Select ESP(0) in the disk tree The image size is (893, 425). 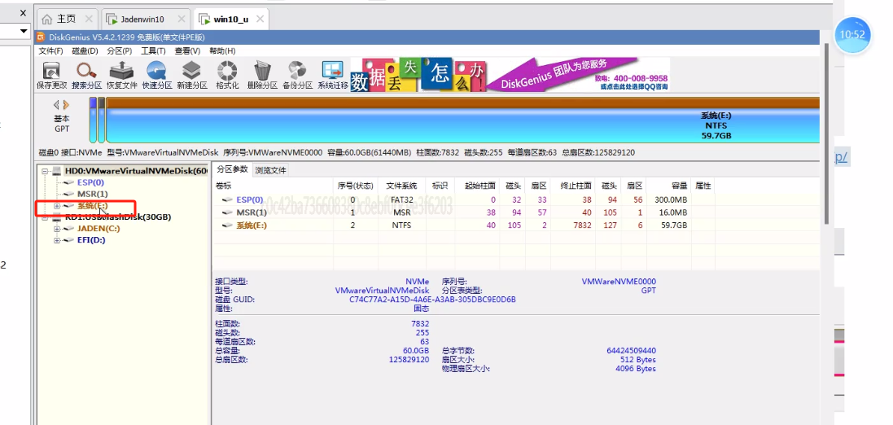(x=90, y=183)
